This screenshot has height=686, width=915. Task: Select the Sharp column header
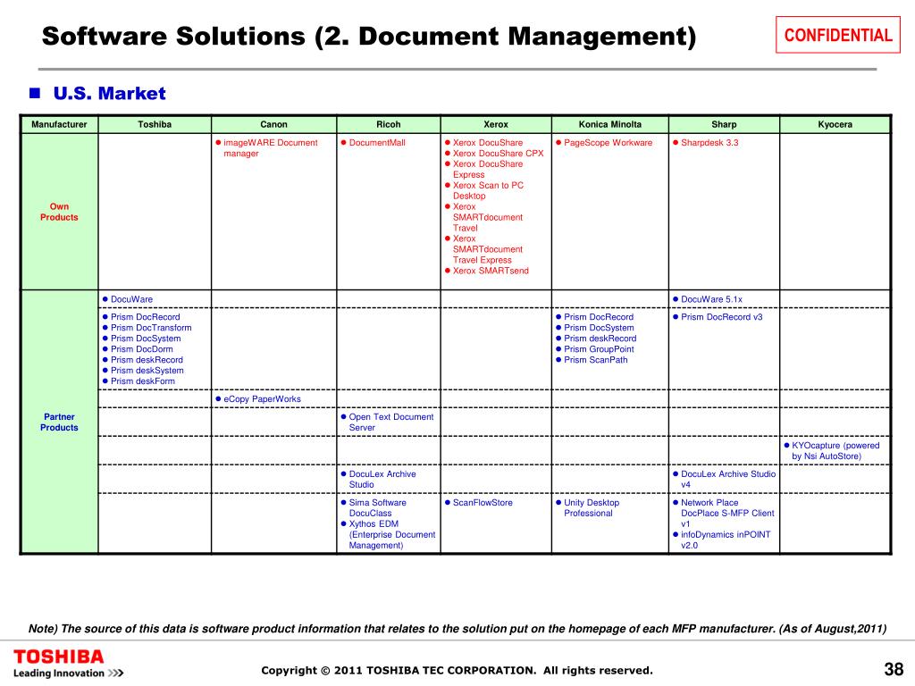click(724, 124)
